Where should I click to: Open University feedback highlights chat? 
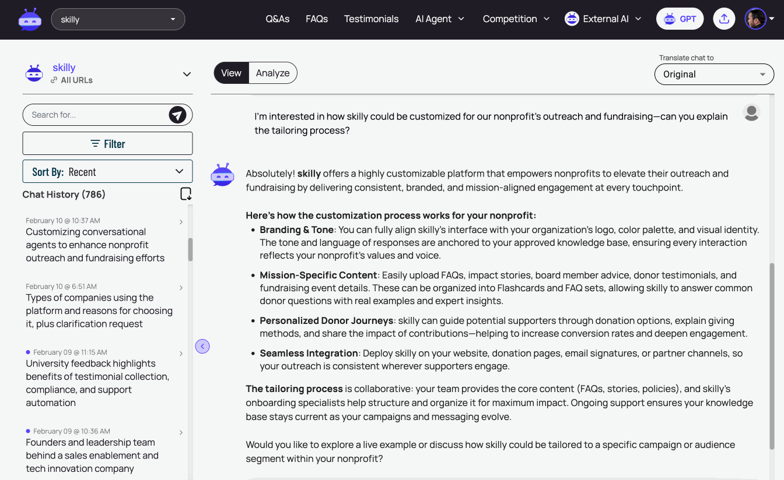pyautogui.click(x=97, y=383)
